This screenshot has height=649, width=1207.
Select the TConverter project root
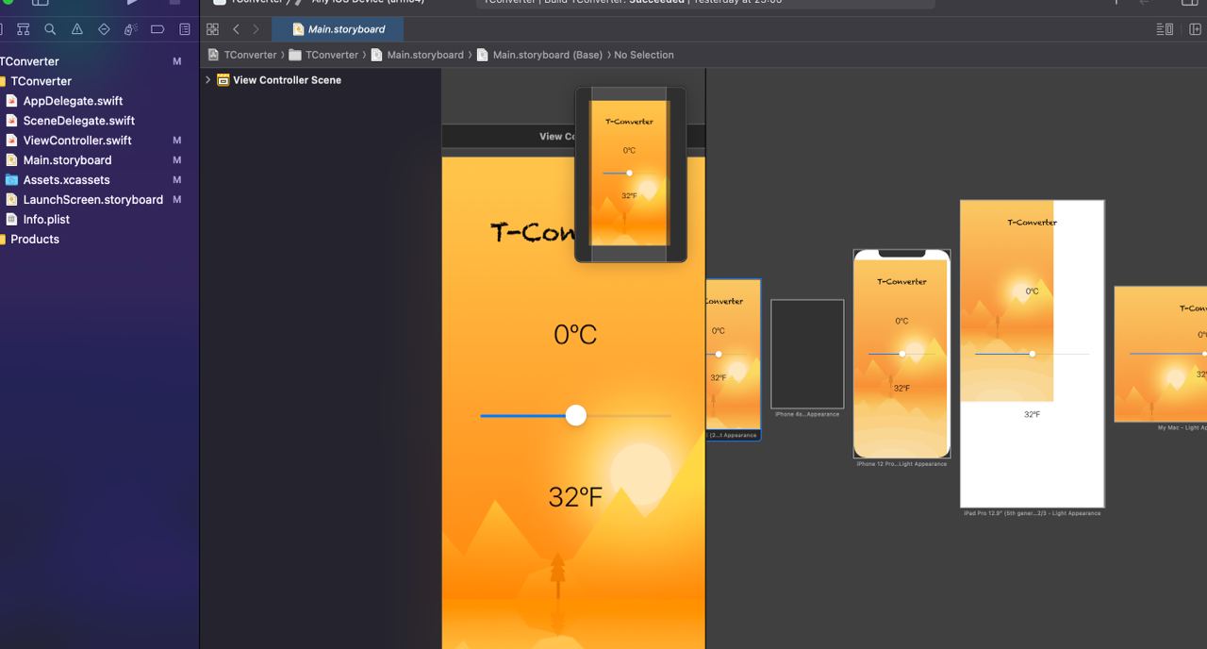coord(29,61)
